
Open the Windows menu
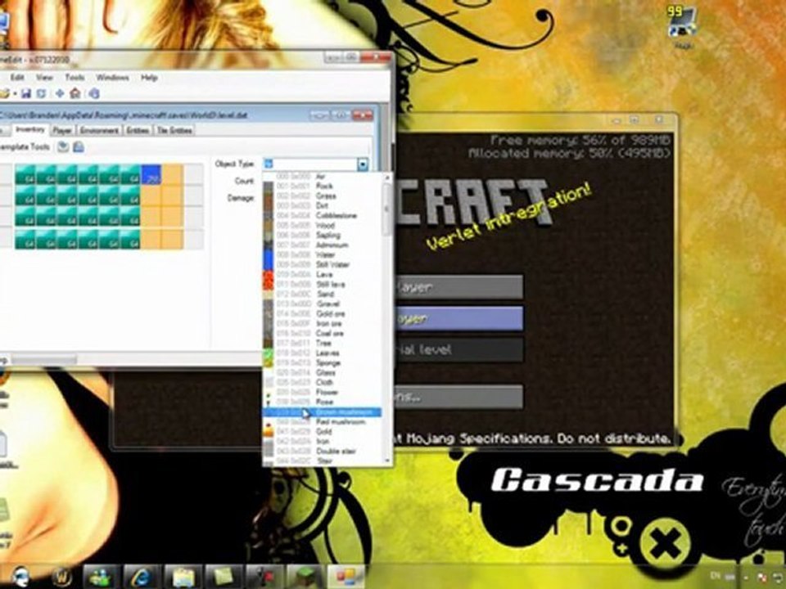[113, 77]
